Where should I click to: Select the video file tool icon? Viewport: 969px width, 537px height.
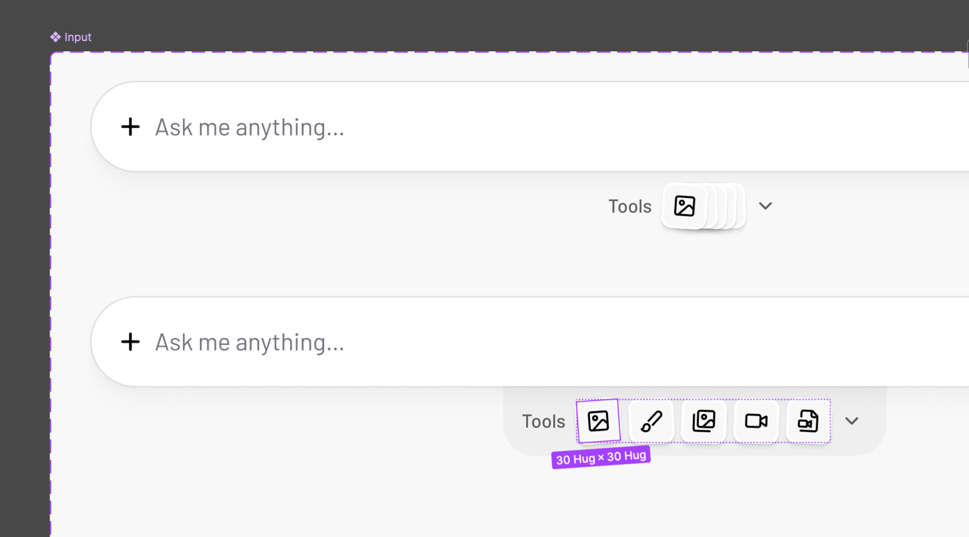tap(808, 421)
